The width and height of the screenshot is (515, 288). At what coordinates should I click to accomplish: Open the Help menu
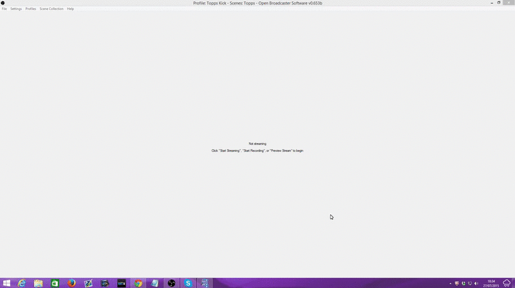click(70, 9)
